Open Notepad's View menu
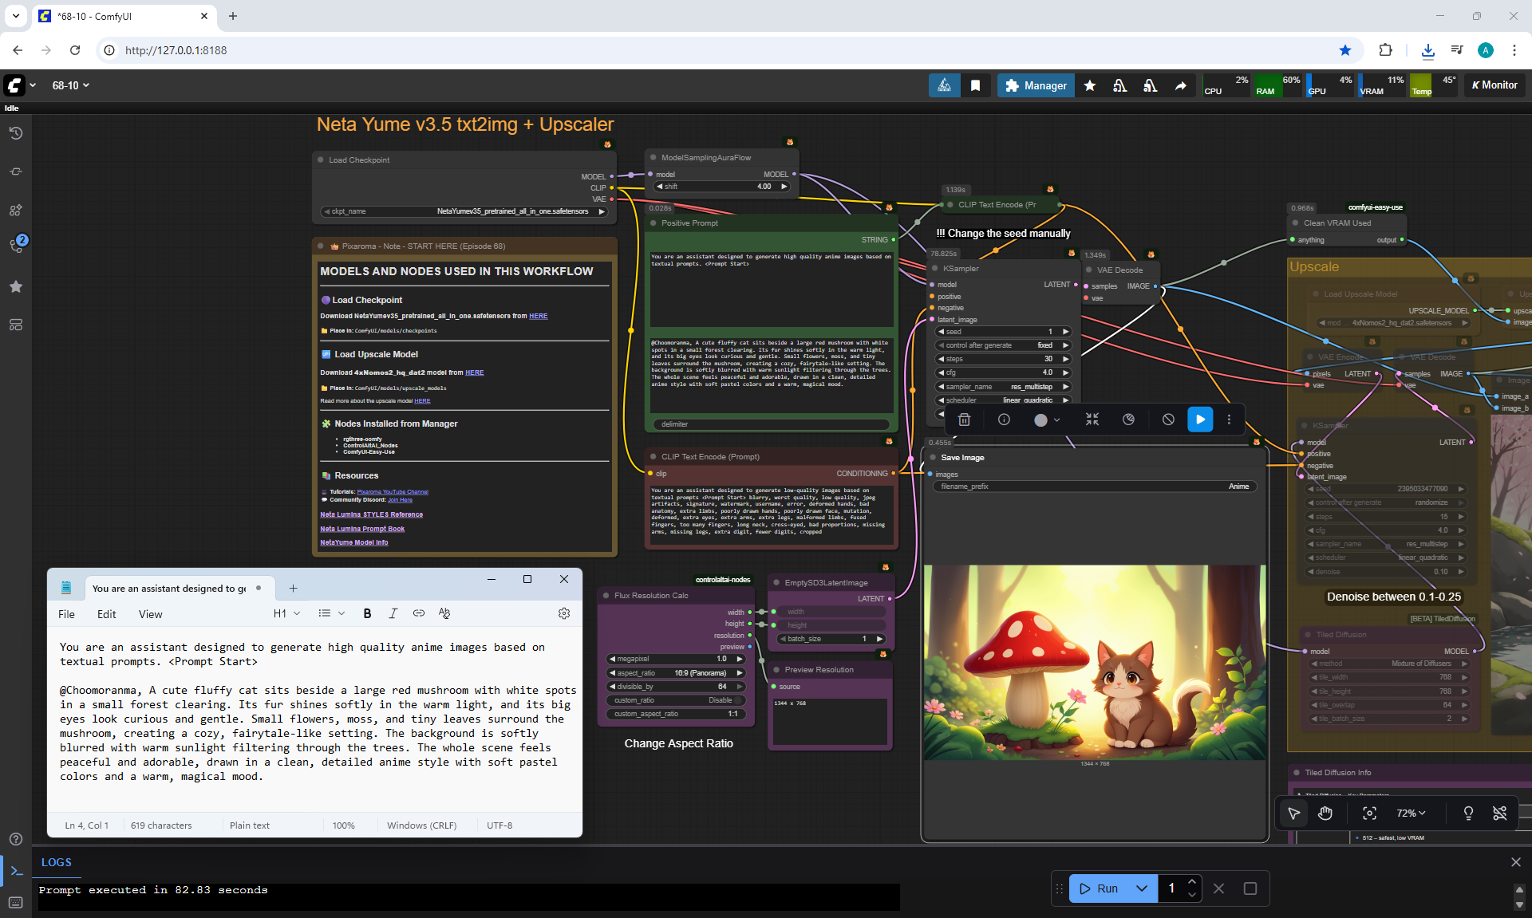This screenshot has height=918, width=1532. pyautogui.click(x=150, y=614)
